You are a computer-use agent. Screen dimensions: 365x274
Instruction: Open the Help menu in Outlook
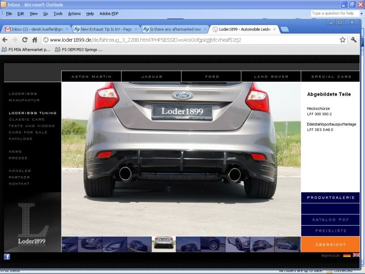(90, 14)
